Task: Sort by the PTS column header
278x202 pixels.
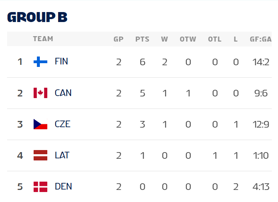Action: (x=142, y=39)
